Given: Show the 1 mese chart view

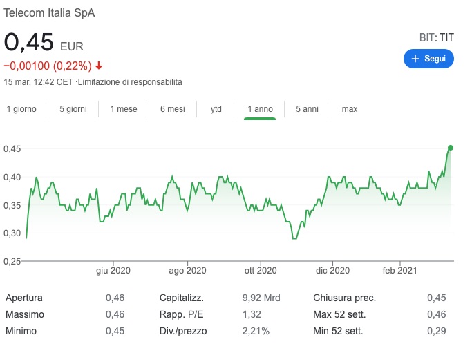Looking at the screenshot, I should (123, 109).
